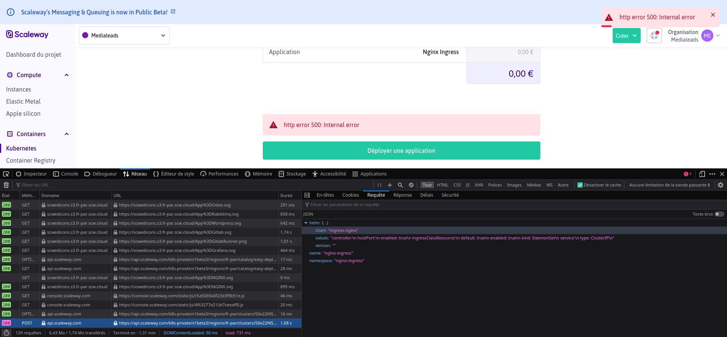This screenshot has height=337, width=727.
Task: Switch to the Applications devtools tab
Action: tap(370, 174)
